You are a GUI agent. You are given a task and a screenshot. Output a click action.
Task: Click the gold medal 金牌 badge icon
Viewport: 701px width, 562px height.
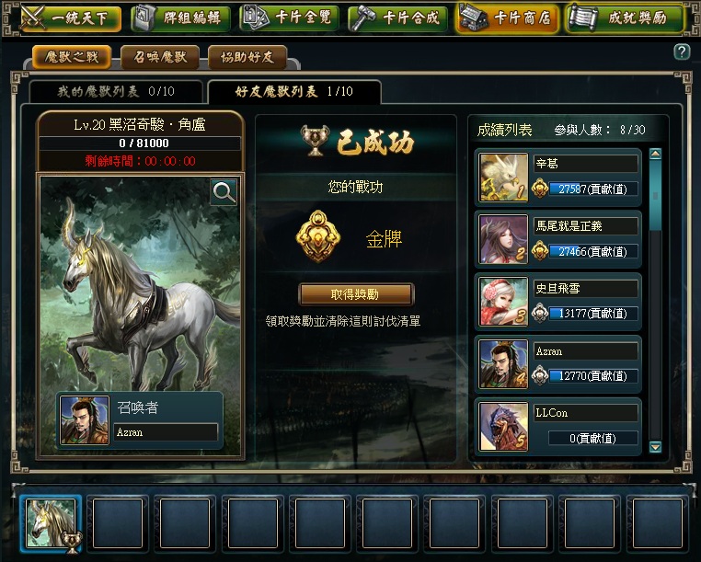pos(318,236)
